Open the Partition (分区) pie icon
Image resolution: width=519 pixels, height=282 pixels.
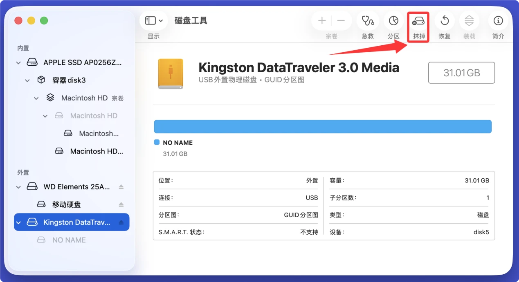(393, 20)
